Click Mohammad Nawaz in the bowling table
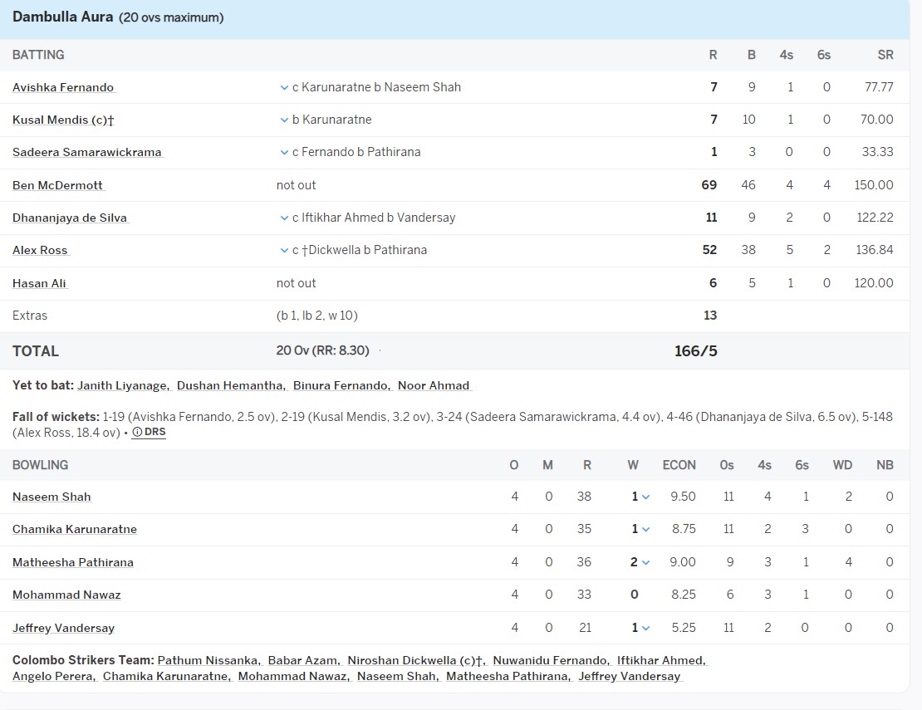 coord(66,595)
